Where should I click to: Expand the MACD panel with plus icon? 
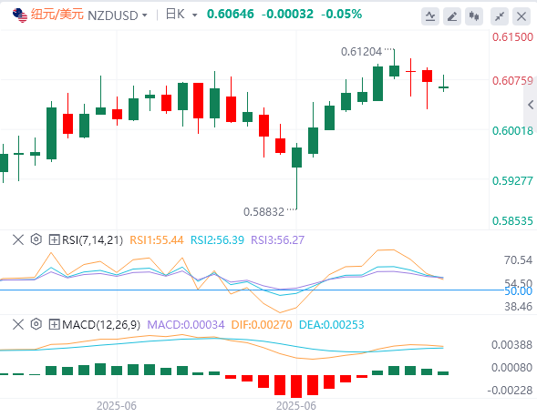click(x=54, y=324)
